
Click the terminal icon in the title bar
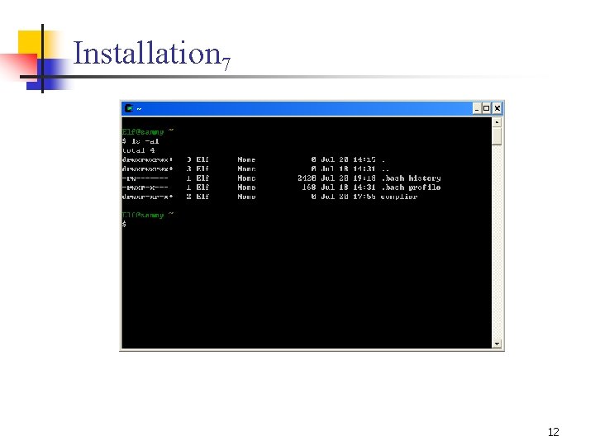pyautogui.click(x=129, y=108)
